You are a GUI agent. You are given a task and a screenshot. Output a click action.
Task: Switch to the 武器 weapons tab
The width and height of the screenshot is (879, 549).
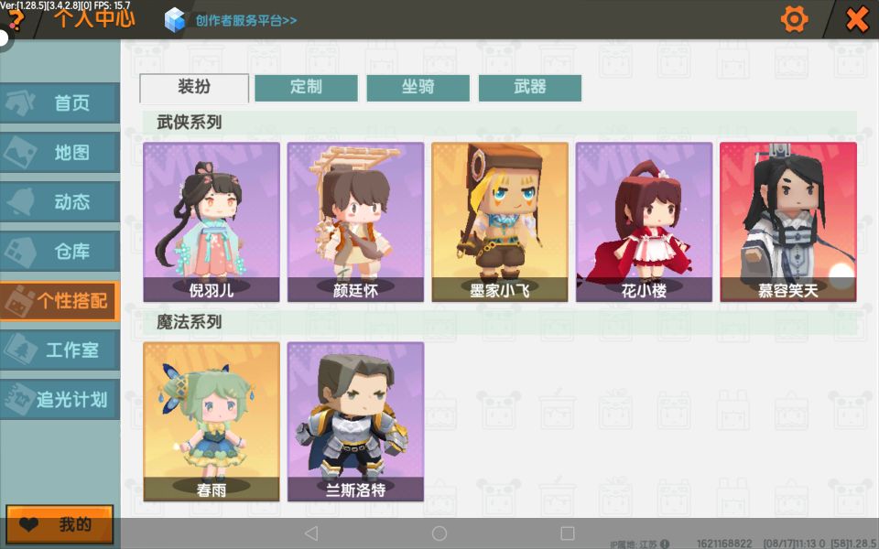[530, 88]
